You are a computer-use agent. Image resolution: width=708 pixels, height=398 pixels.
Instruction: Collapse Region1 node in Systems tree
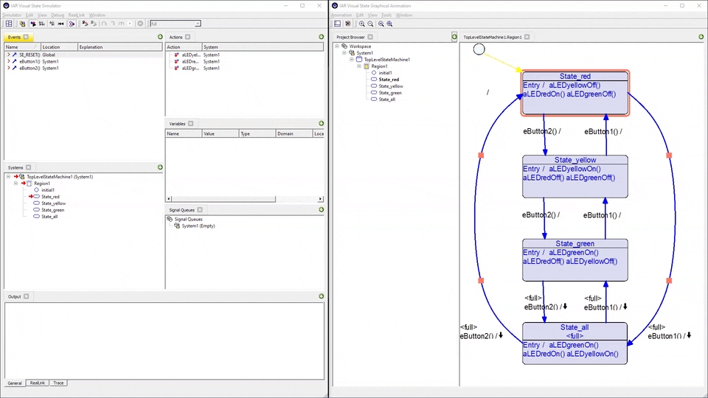[x=15, y=184]
